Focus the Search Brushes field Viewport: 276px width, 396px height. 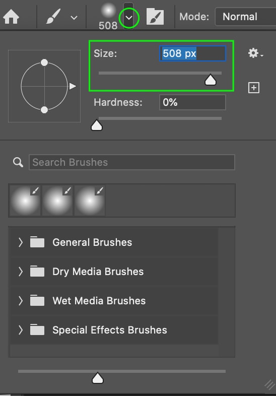132,162
